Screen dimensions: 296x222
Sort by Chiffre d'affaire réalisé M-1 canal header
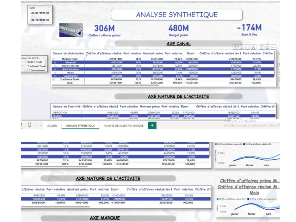(x=220, y=53)
